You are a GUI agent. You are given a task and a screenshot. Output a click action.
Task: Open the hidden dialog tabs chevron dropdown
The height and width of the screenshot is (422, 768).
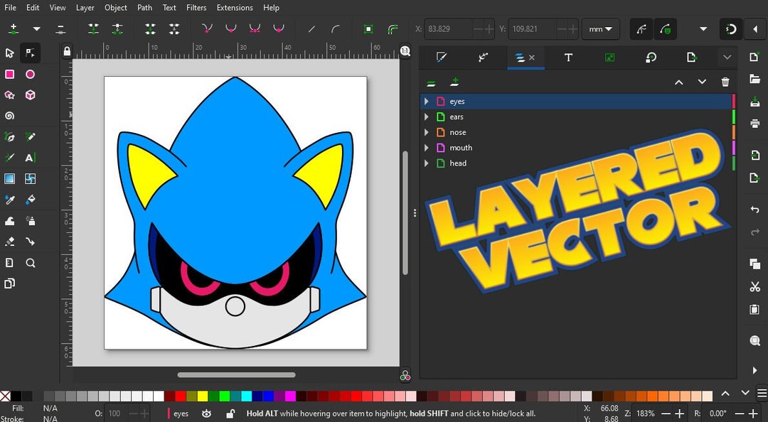(x=727, y=58)
